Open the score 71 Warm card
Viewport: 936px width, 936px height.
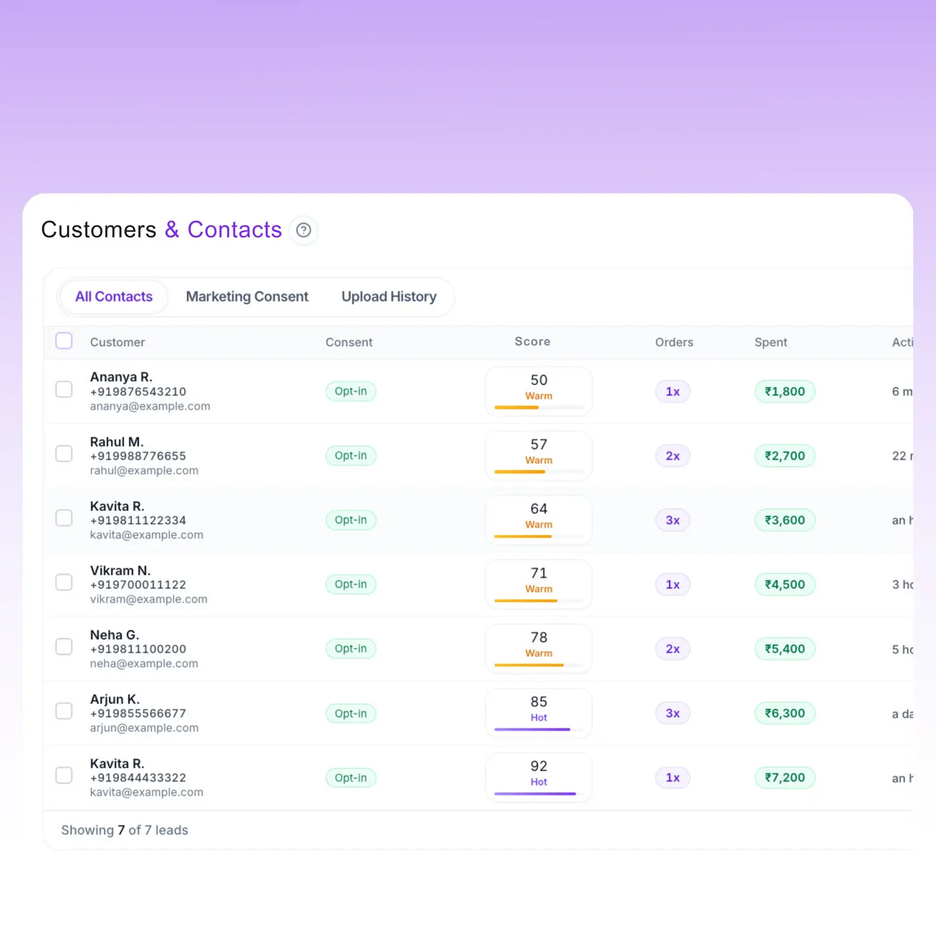(539, 584)
